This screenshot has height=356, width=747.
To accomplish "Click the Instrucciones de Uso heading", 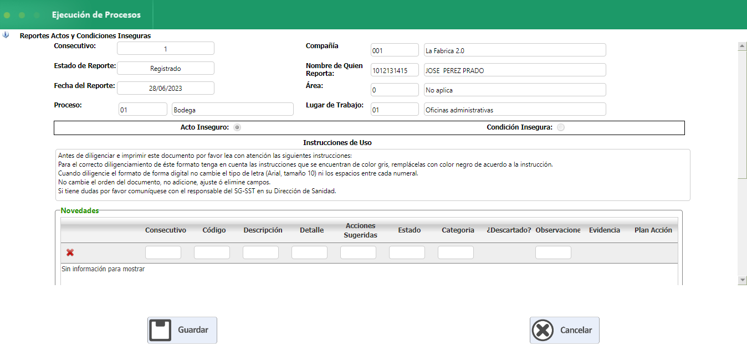I will click(337, 142).
